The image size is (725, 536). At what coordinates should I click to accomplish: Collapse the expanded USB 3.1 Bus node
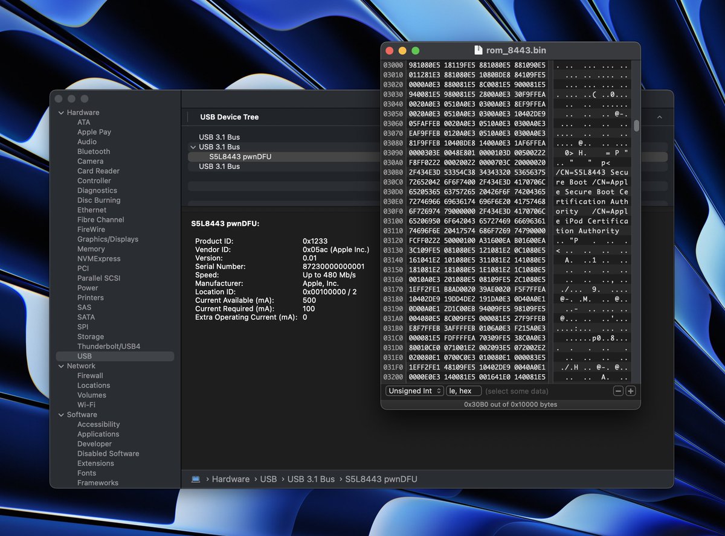point(195,147)
